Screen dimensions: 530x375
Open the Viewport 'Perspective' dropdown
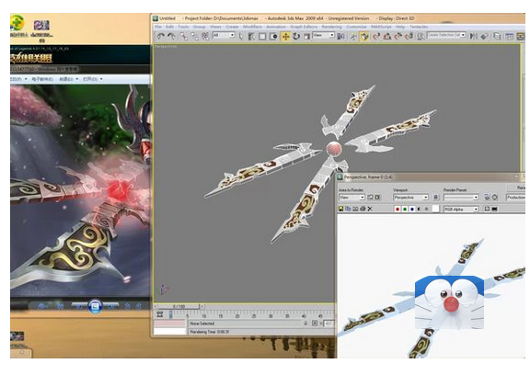411,198
